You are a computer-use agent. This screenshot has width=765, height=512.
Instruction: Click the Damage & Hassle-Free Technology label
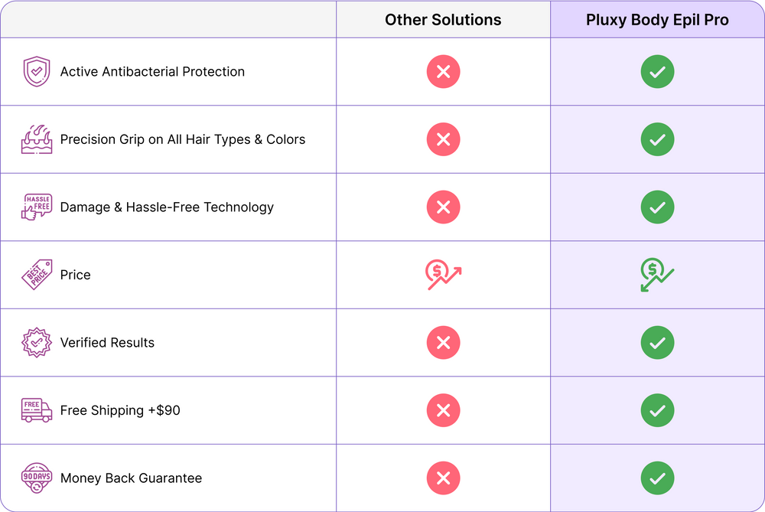tap(167, 207)
